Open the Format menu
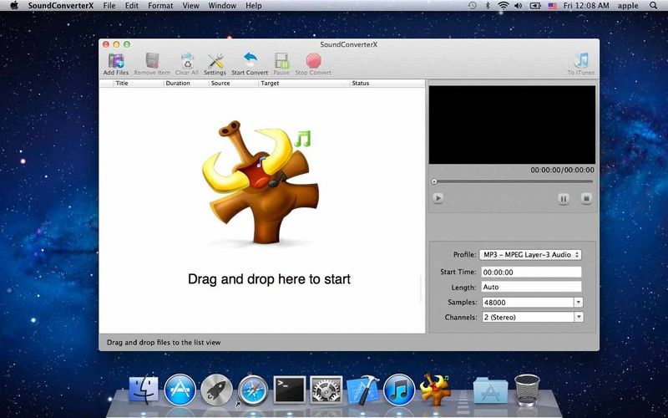Image resolution: width=668 pixels, height=418 pixels. click(160, 6)
